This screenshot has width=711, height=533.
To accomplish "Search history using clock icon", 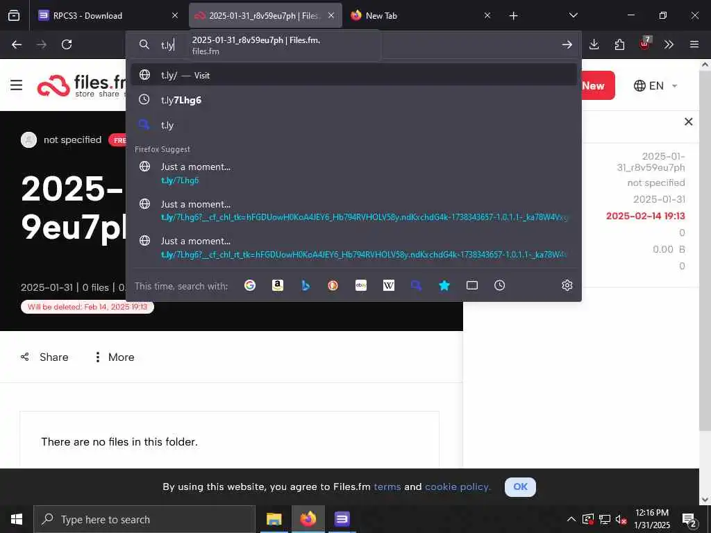I will click(500, 285).
